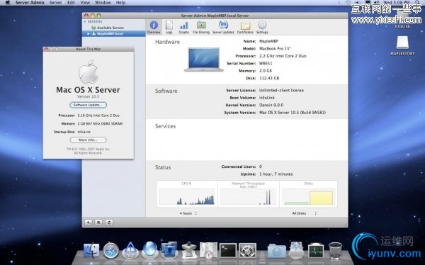Click the serial number W8651
Image resolution: width=425 pixels, height=265 pixels.
coord(266,63)
